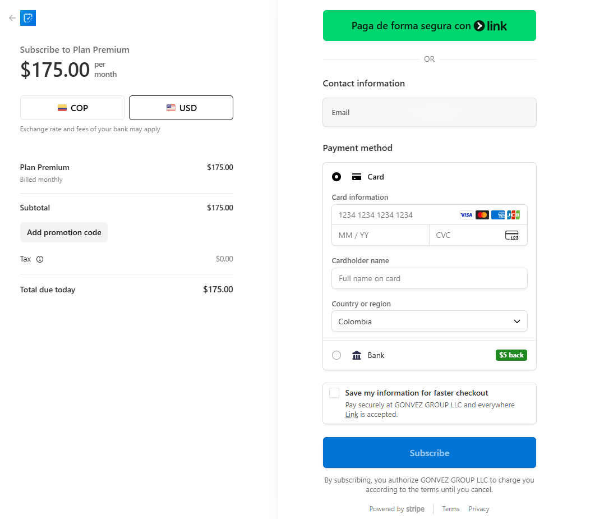Click the Subtotal label
Screen dimensions: 604x519
point(35,208)
